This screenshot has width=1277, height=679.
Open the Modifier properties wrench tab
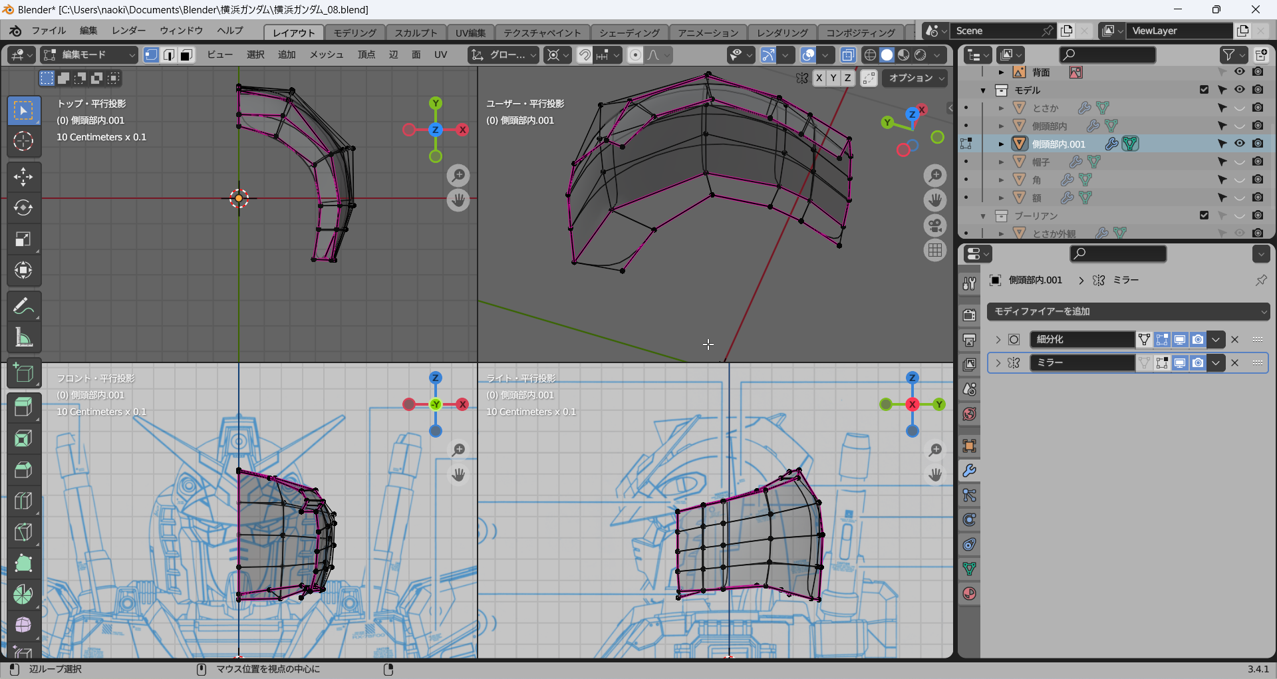(x=969, y=471)
